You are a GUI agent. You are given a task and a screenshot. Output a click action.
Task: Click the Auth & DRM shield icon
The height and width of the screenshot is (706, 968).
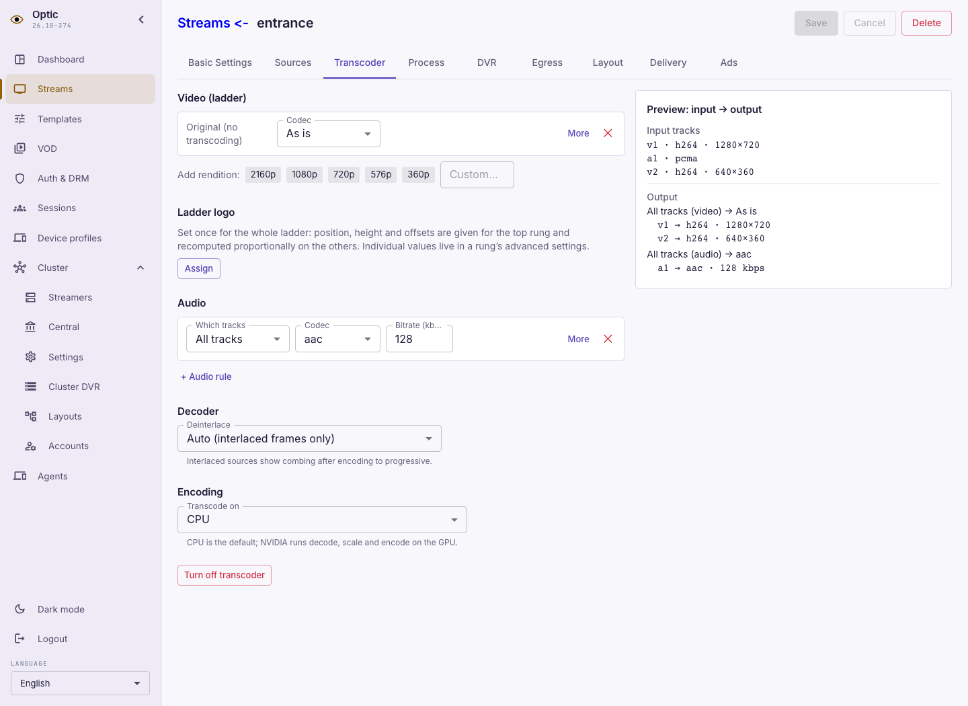pyautogui.click(x=20, y=178)
